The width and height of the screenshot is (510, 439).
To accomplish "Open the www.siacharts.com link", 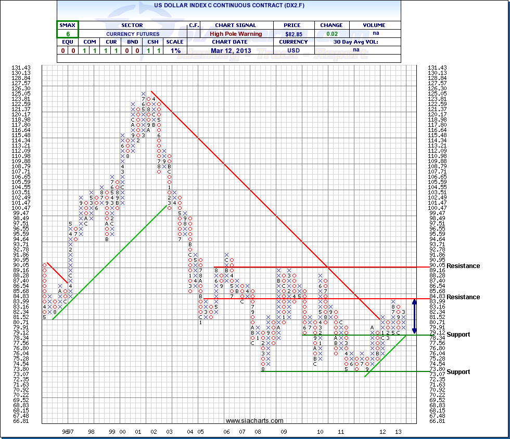I will pos(255,421).
